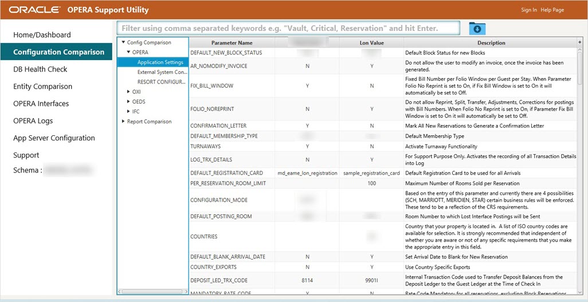
Task: Click the plus icon at table header corner
Action: [580, 42]
